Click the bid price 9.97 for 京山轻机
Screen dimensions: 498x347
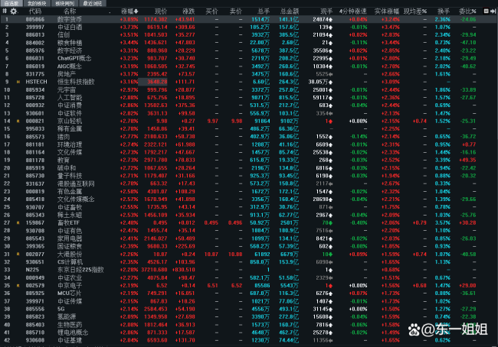tap(212, 121)
